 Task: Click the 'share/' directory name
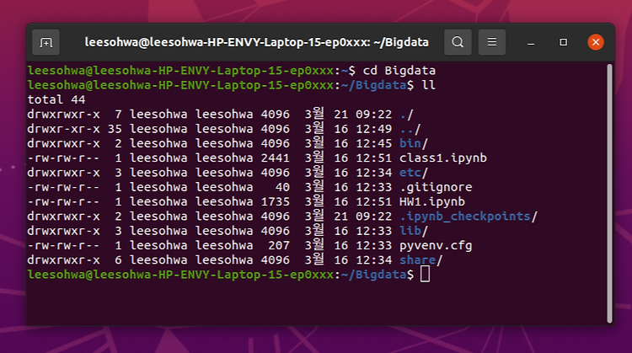pos(421,260)
